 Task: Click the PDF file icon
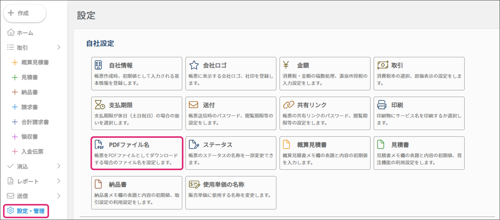click(x=99, y=145)
